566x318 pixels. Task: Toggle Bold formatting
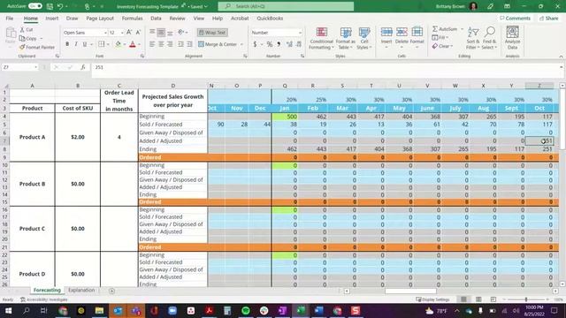click(x=67, y=44)
